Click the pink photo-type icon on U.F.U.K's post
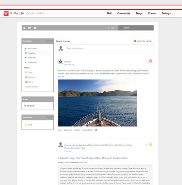This screenshot has width=182, height=185. (x=151, y=61)
